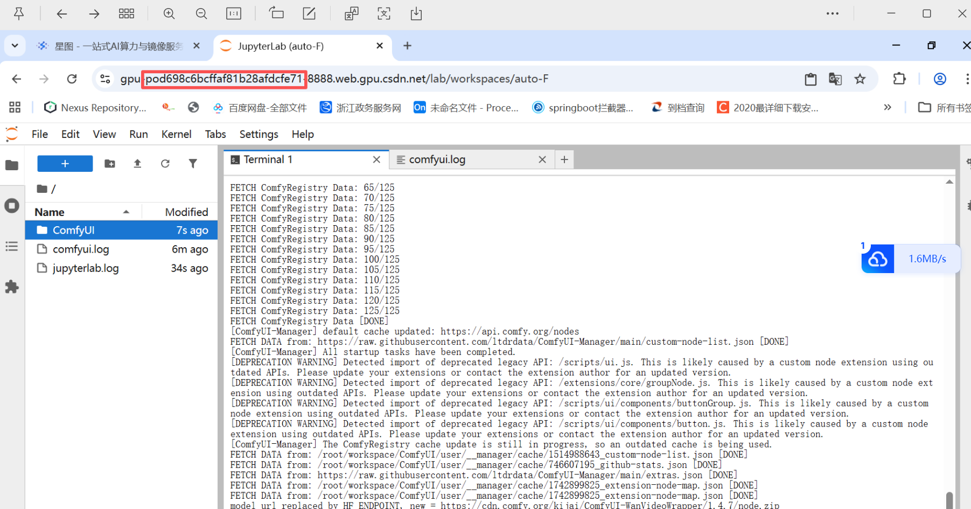Open 到档查询 bookmark

click(678, 108)
